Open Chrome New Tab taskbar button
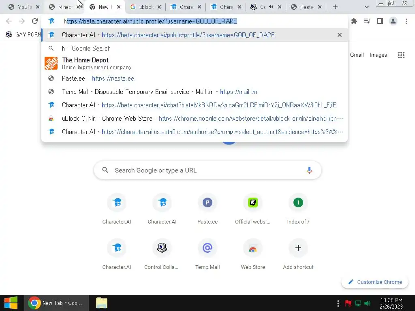Image resolution: width=415 pixels, height=311 pixels. click(x=56, y=303)
